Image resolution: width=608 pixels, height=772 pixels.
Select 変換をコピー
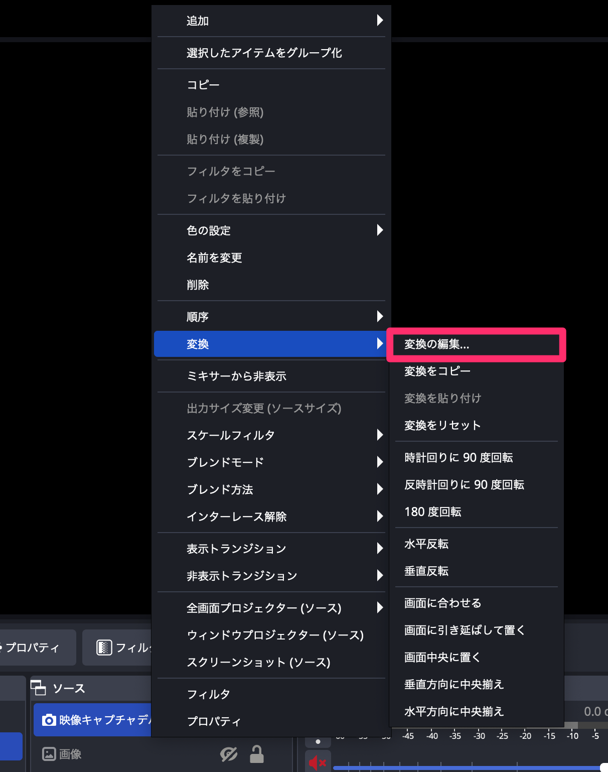pyautogui.click(x=476, y=371)
